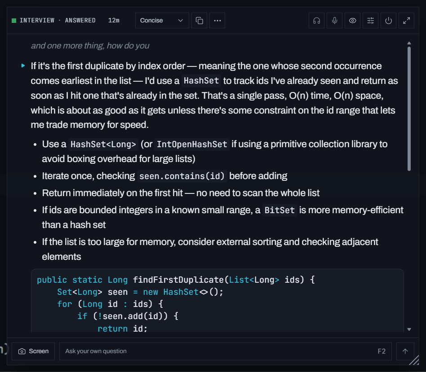Click the 'Return immediately on the first hit' bullet

coord(181,193)
